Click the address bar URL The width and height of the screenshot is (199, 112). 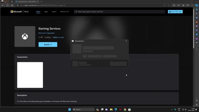[43, 5]
